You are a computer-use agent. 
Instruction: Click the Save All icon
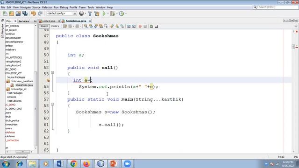coord(25,14)
